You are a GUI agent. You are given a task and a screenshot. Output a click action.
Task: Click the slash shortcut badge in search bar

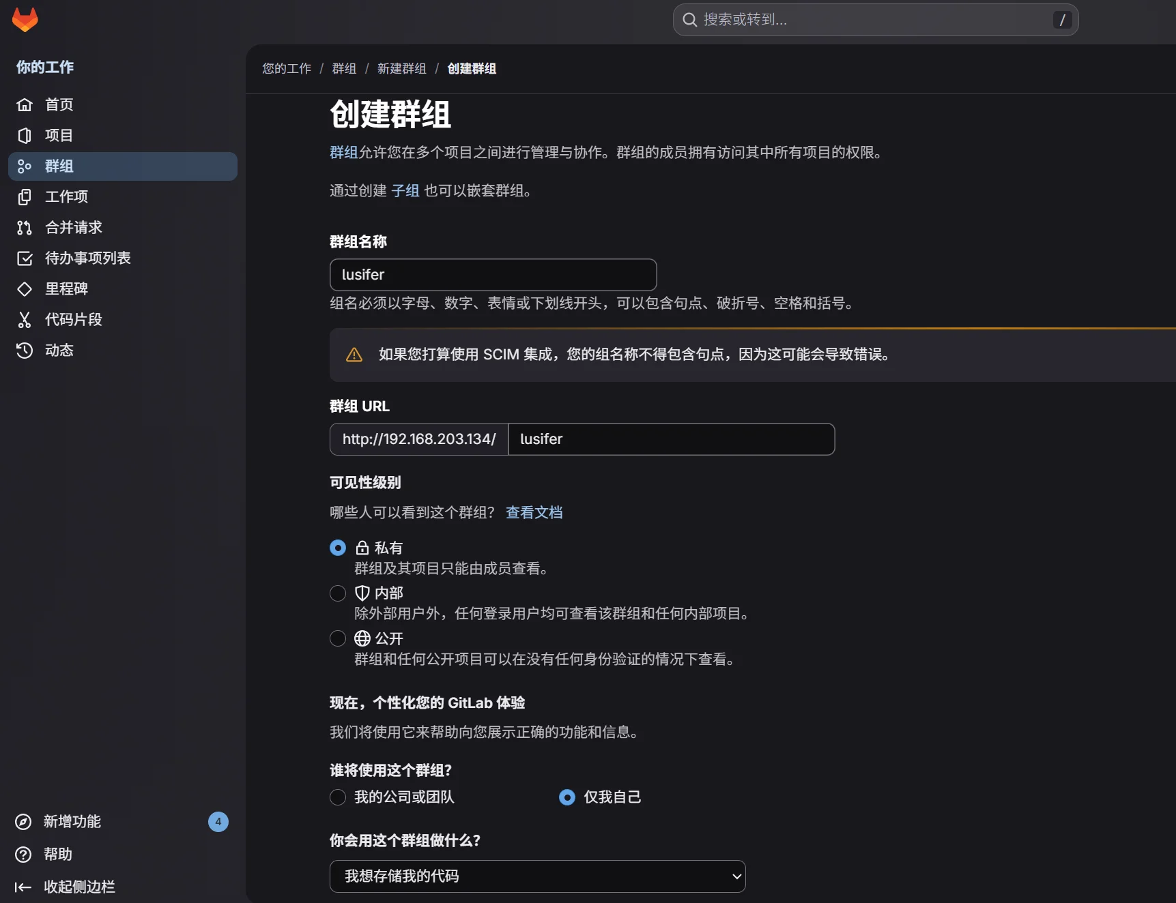pos(1062,20)
